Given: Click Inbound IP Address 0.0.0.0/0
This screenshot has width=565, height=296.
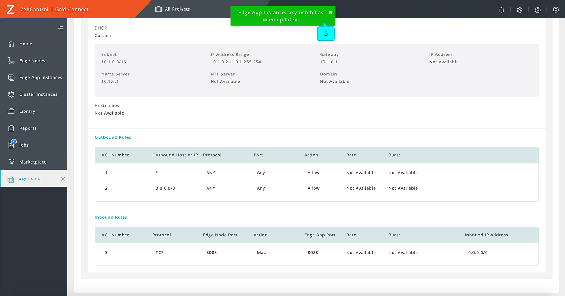Looking at the screenshot, I should click(x=478, y=253).
